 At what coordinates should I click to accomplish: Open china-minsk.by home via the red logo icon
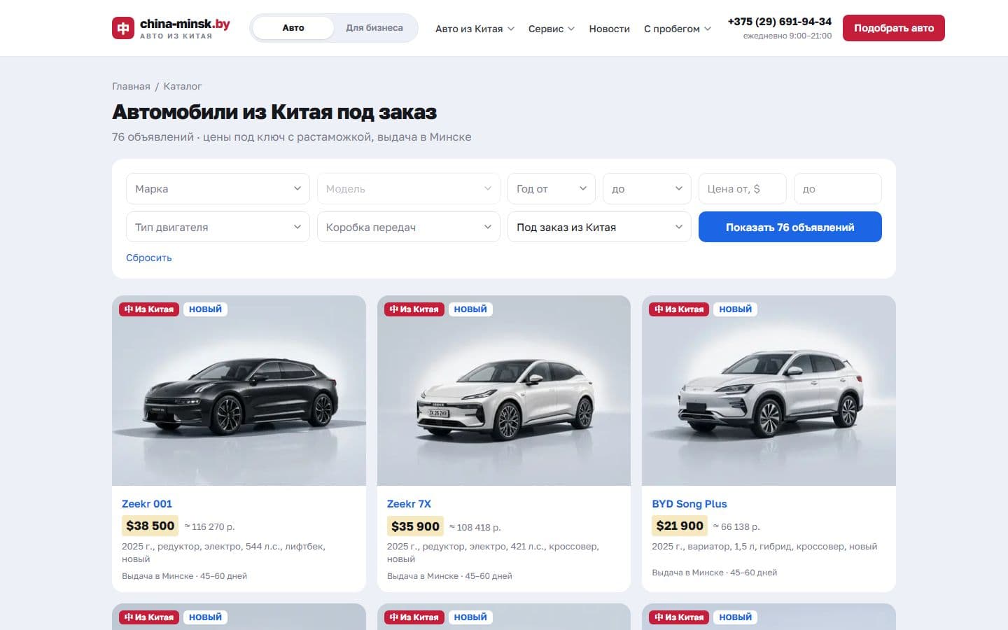(123, 28)
